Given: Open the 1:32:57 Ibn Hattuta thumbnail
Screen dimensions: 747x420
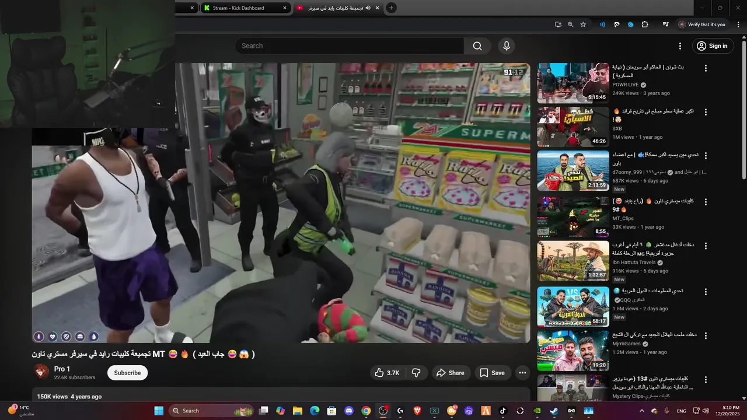Looking at the screenshot, I should coord(573,261).
